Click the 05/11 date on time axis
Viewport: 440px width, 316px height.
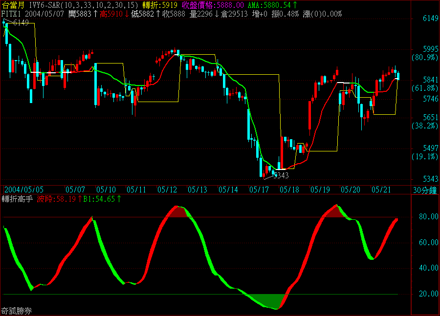pyautogui.click(x=136, y=190)
